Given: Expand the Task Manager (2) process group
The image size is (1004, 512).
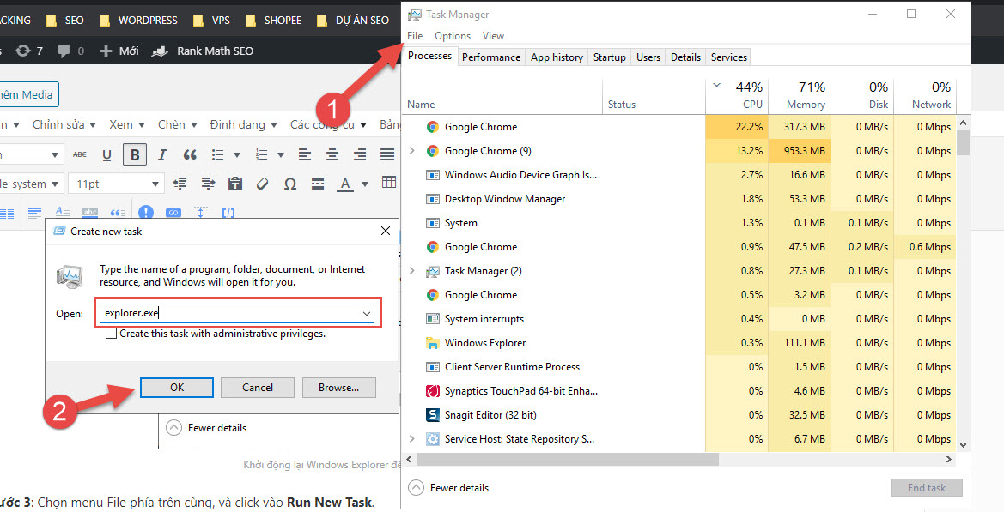Looking at the screenshot, I should pyautogui.click(x=411, y=271).
